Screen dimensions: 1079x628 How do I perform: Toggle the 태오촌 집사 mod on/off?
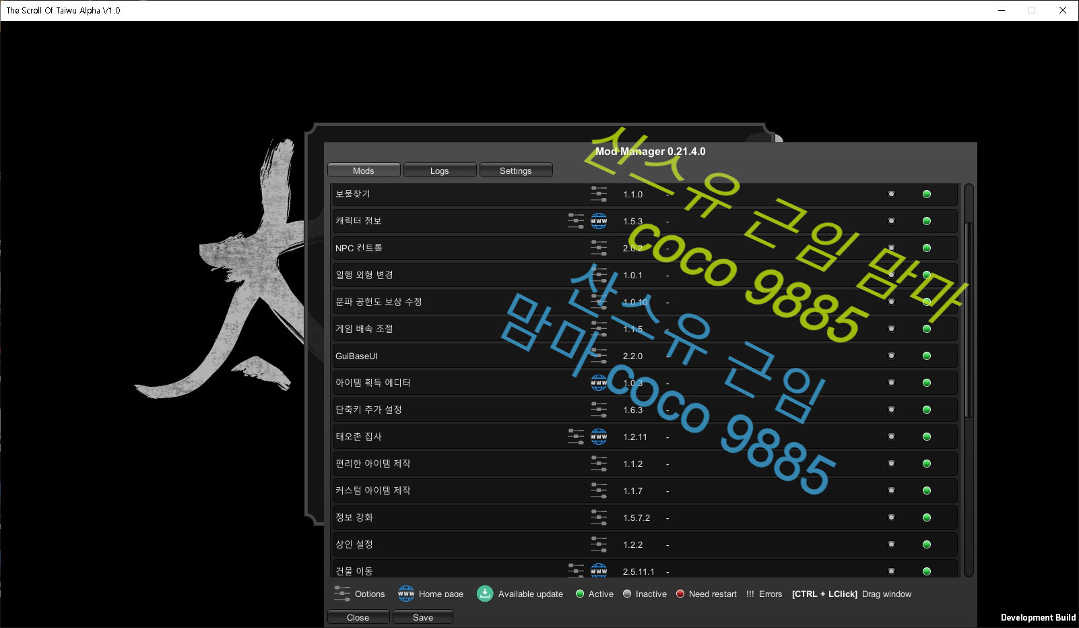tap(891, 437)
